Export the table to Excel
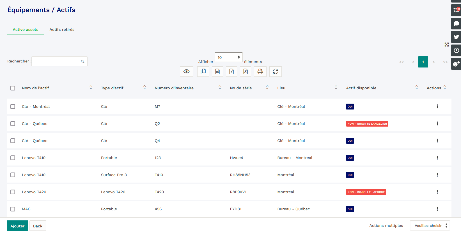This screenshot has width=461, height=233. [231, 72]
